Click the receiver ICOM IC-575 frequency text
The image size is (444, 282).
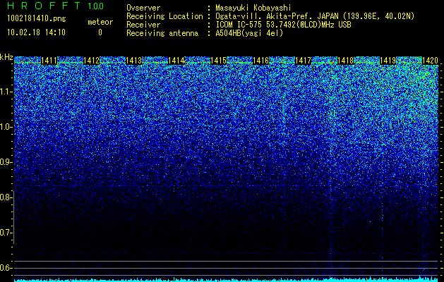coord(283,25)
